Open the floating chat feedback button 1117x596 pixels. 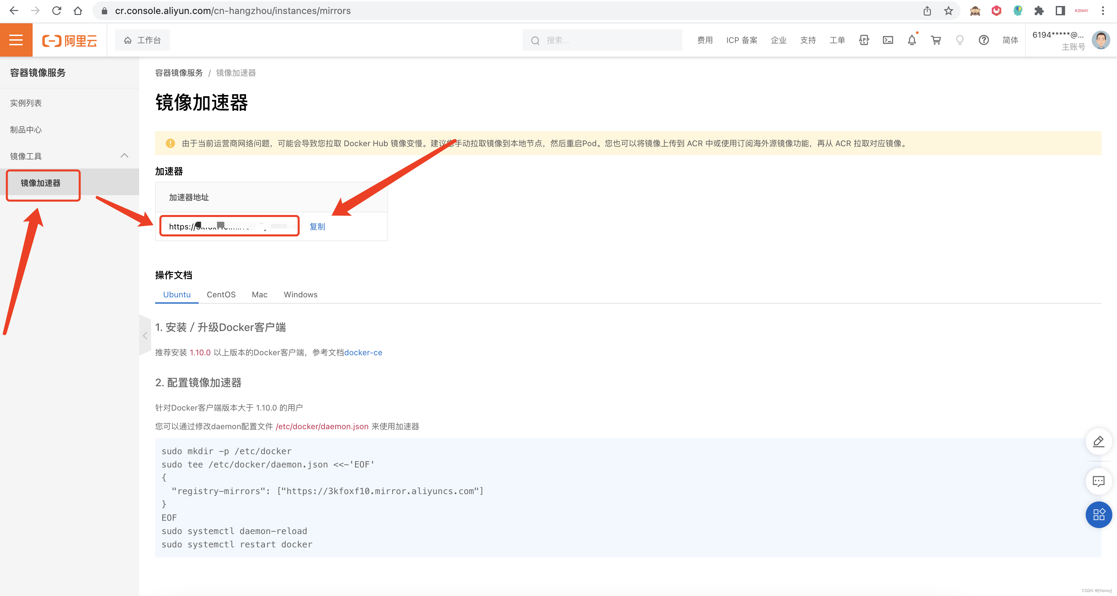(1098, 481)
